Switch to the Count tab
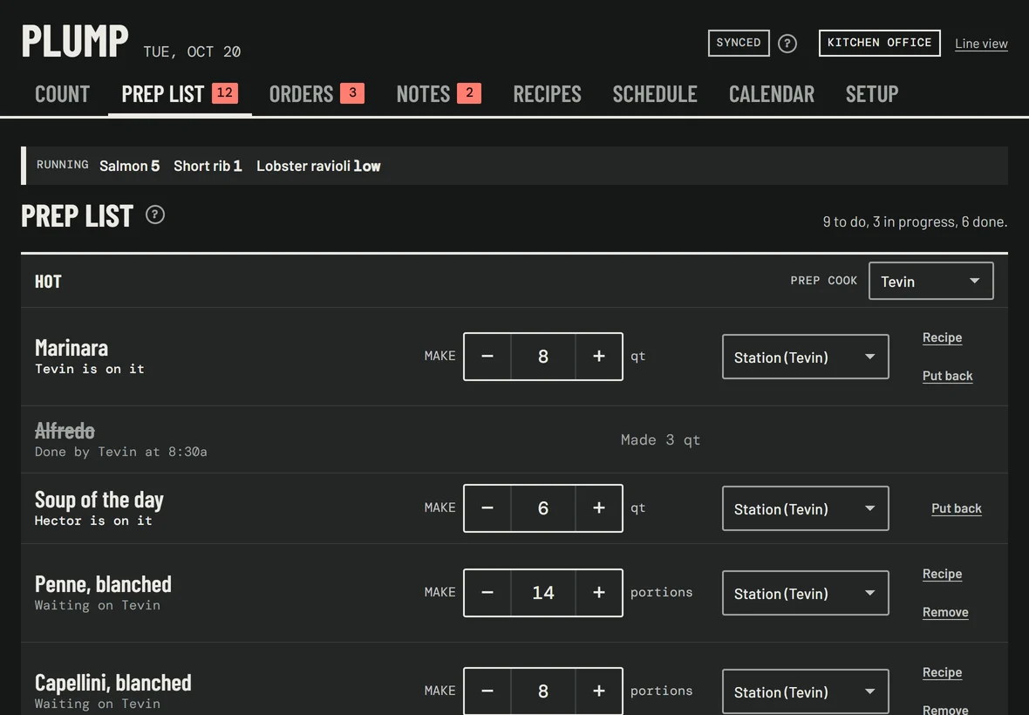Viewport: 1029px width, 715px height. (x=62, y=94)
